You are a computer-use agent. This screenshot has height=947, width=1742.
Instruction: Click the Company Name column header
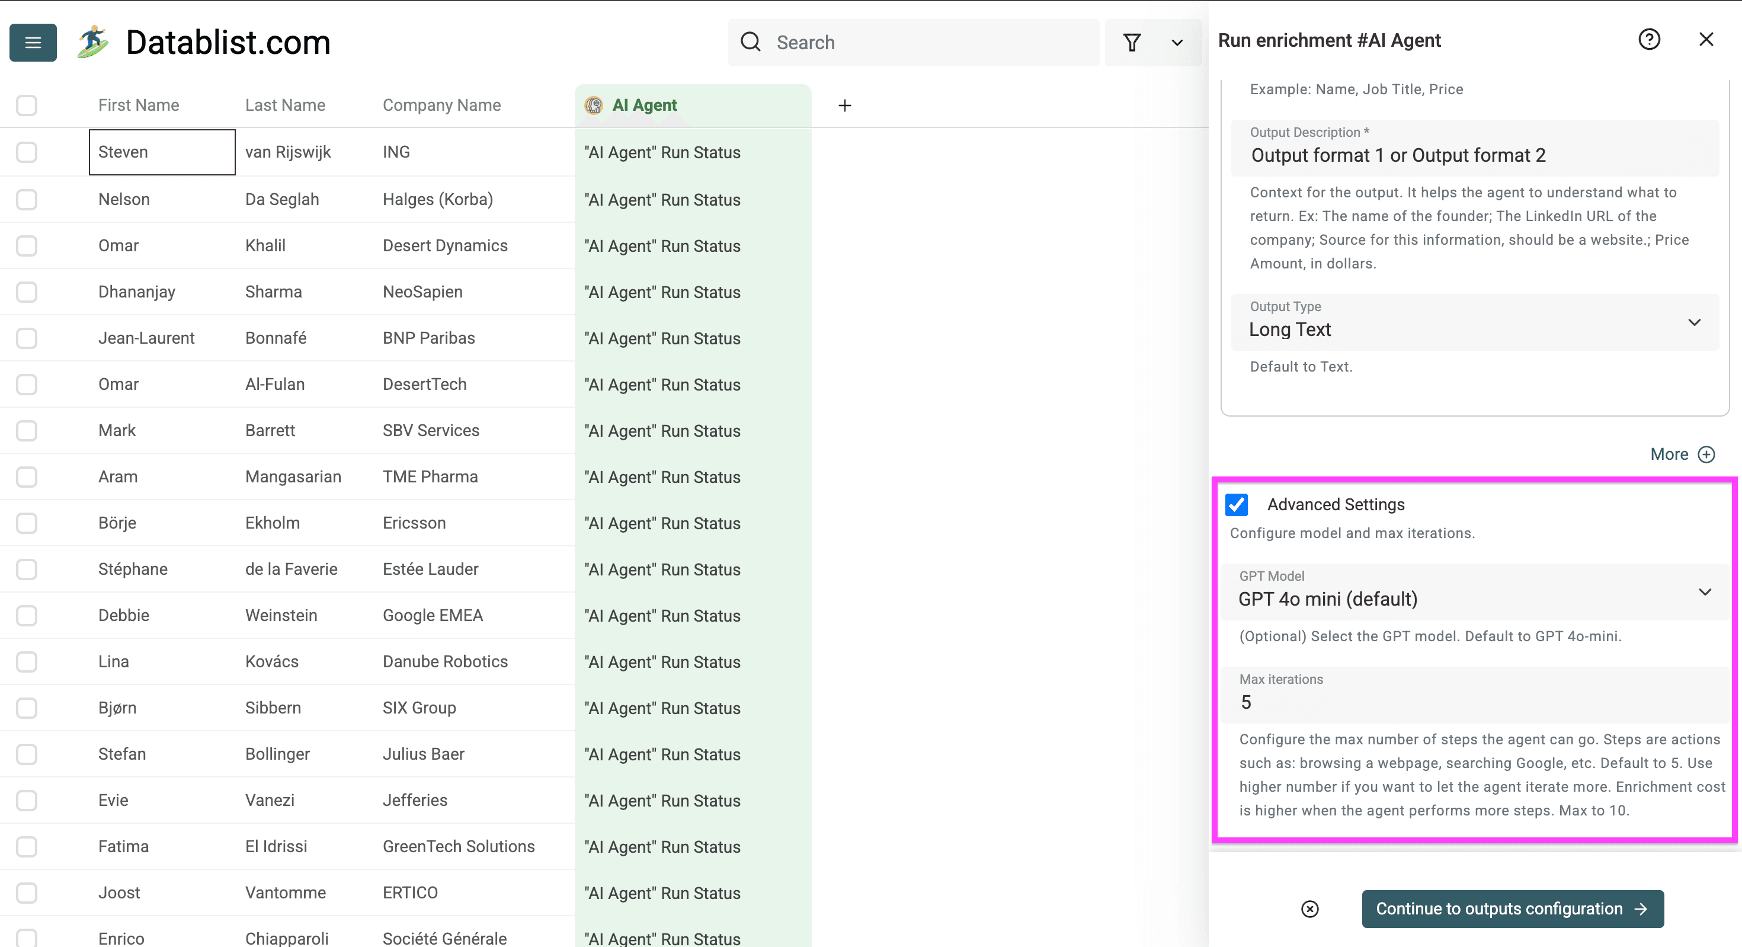(x=441, y=105)
